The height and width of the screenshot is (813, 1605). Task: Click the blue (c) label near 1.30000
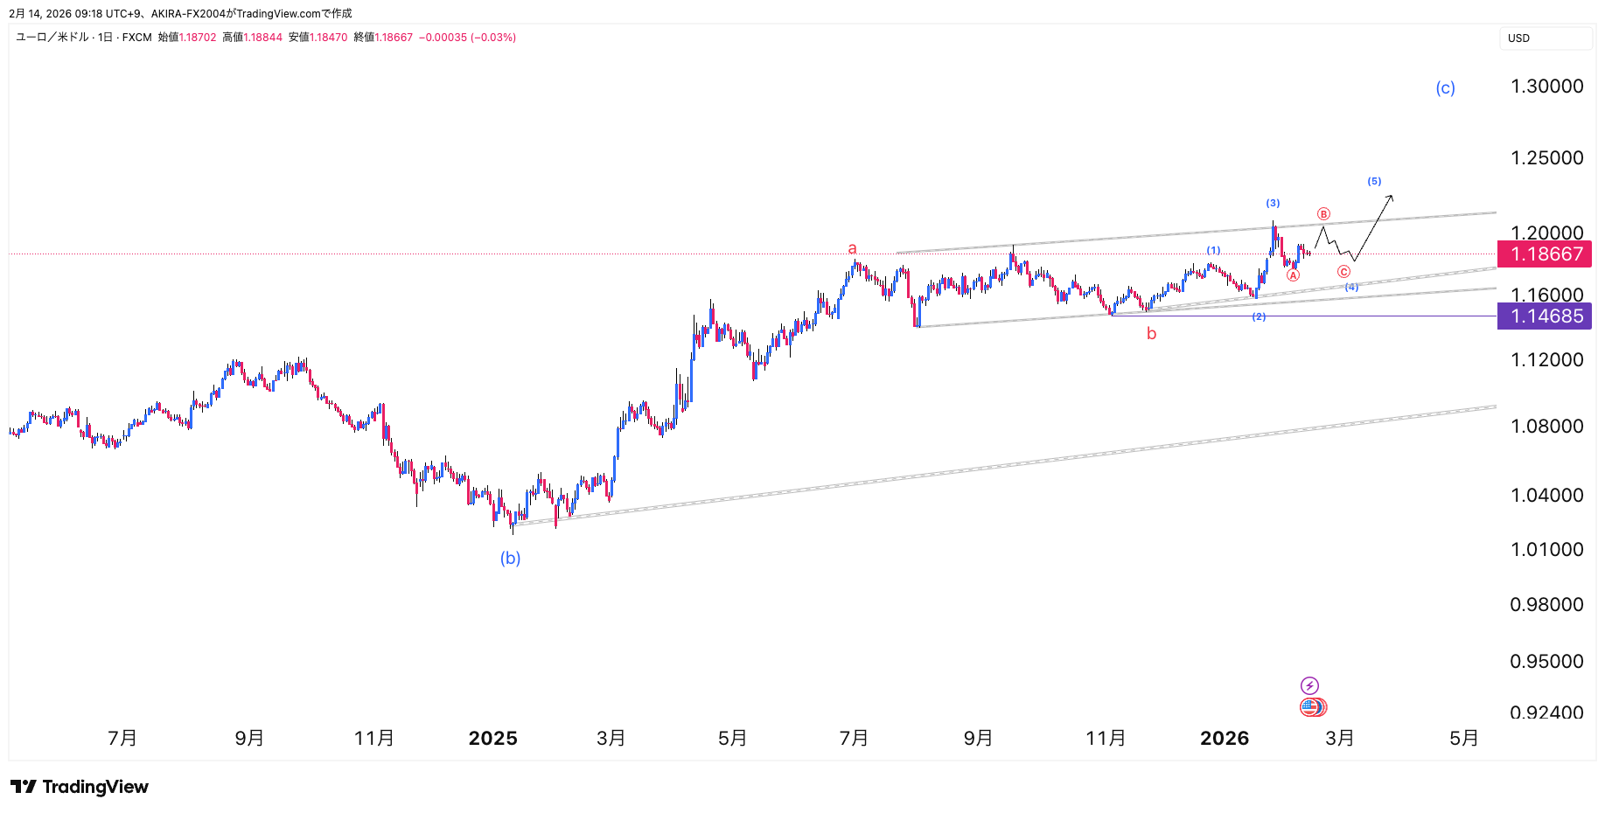[x=1445, y=87]
